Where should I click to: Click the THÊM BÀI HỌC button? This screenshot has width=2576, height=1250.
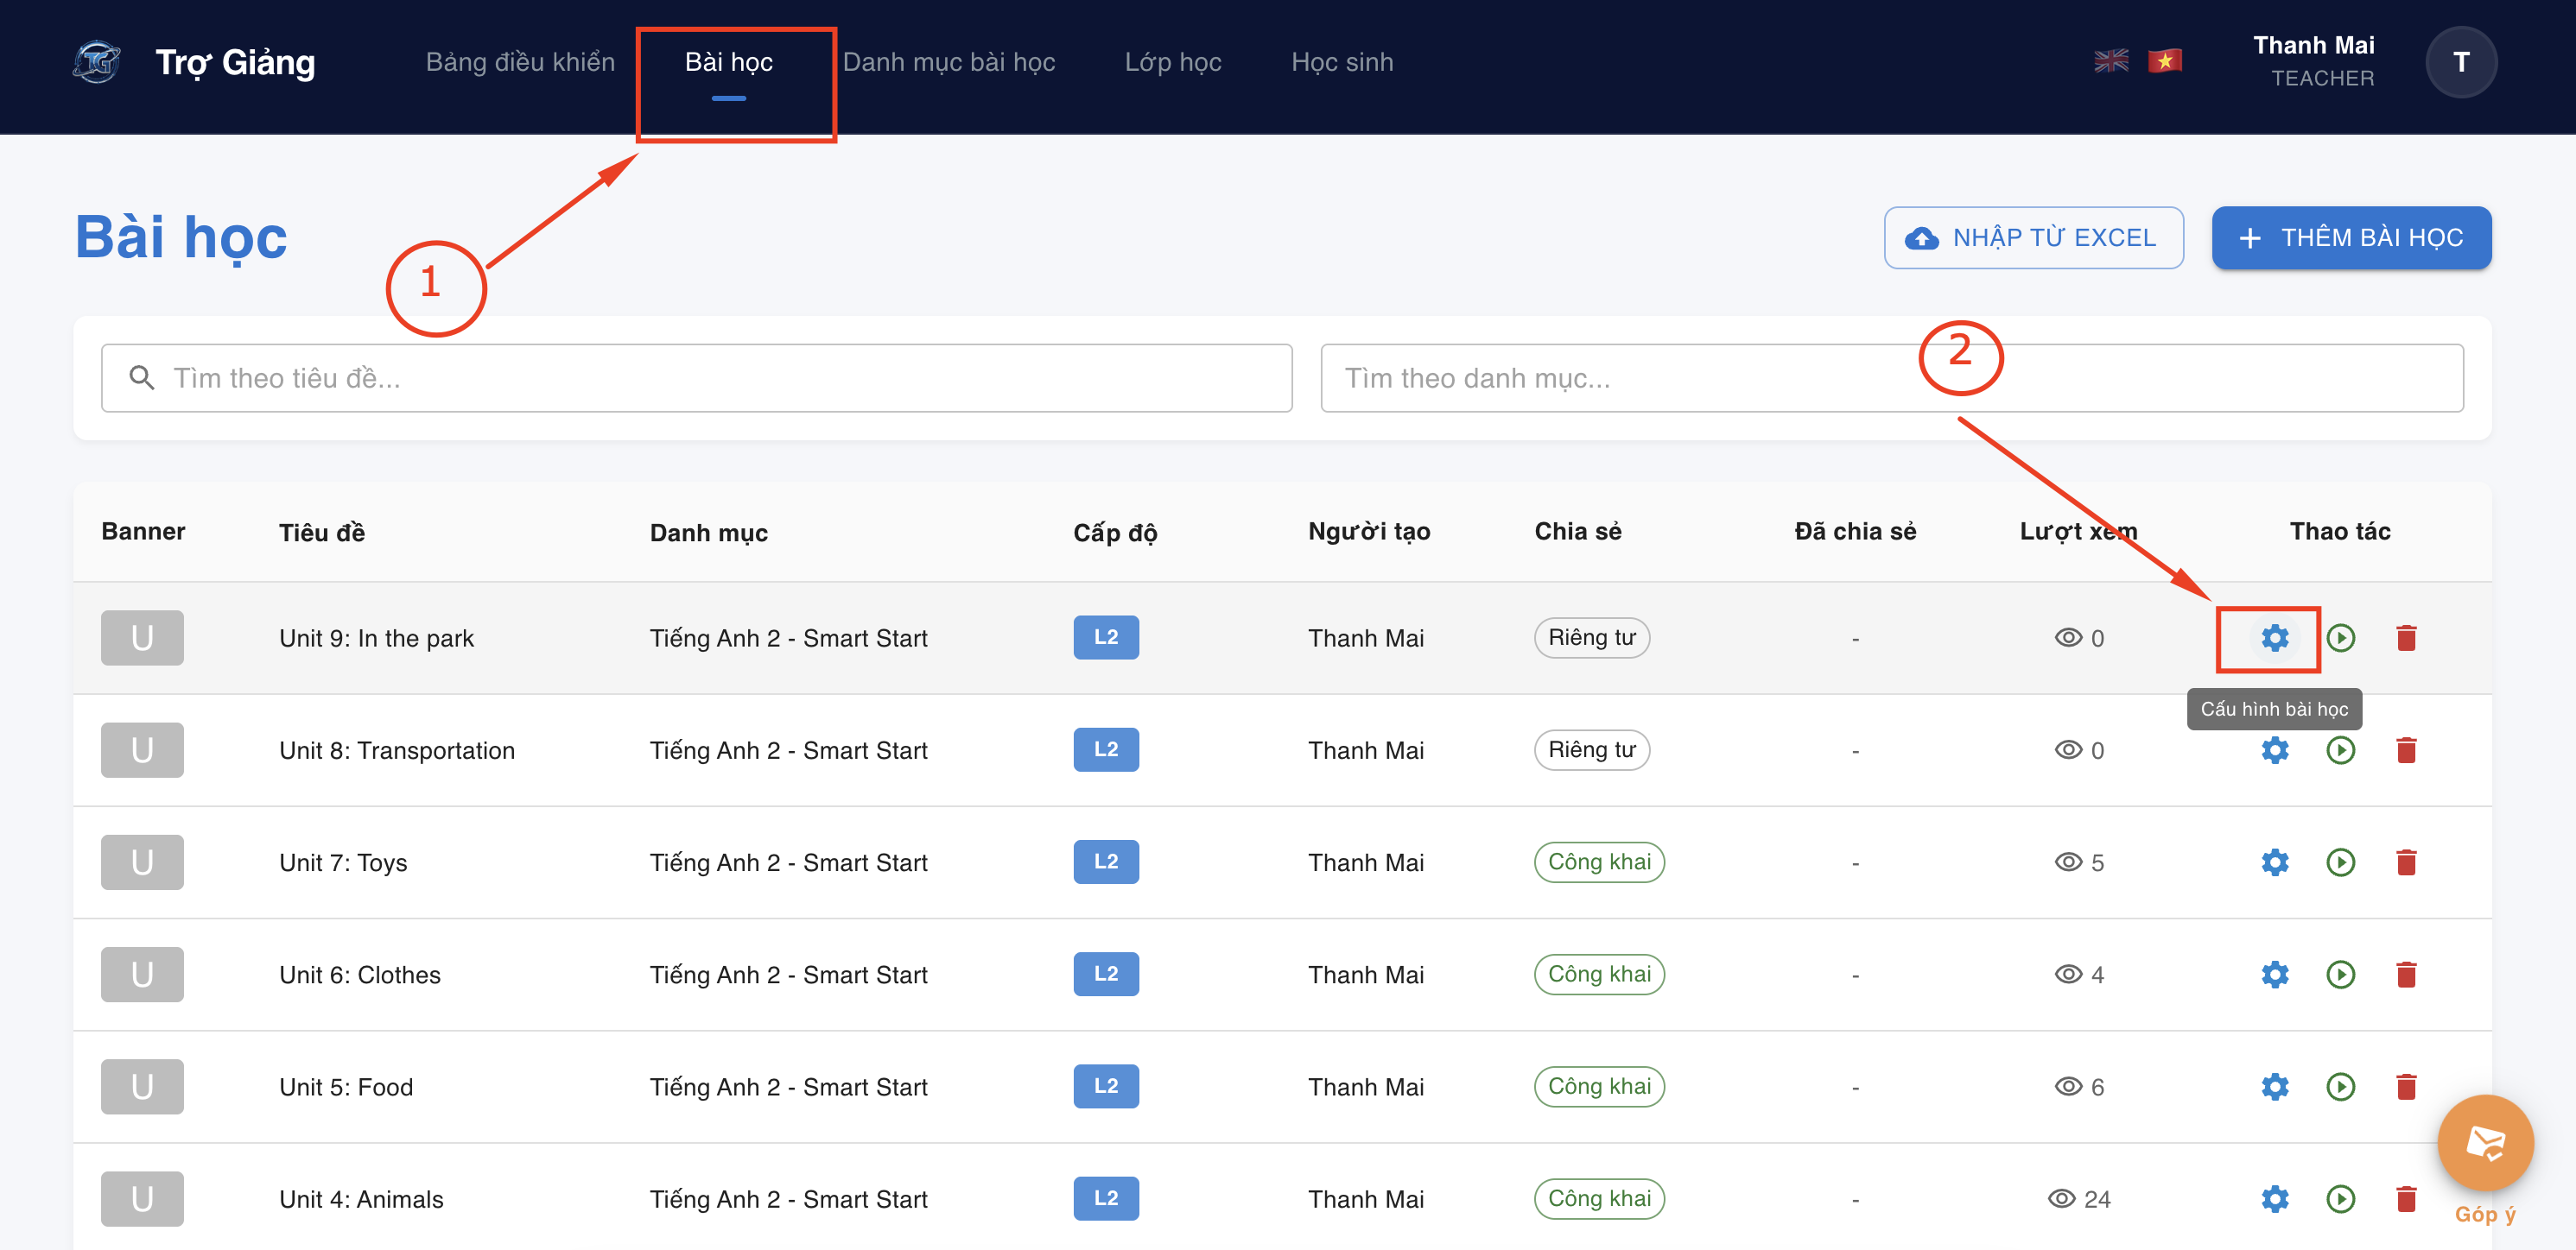[2351, 237]
